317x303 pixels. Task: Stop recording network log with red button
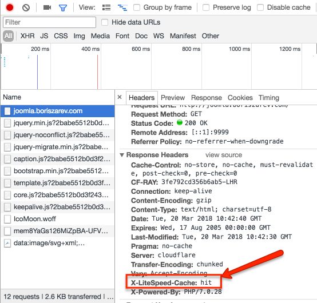pyautogui.click(x=10, y=7)
